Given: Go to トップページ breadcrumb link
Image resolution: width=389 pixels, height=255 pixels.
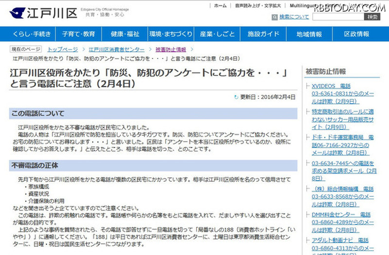Looking at the screenshot, I should click(62, 49).
